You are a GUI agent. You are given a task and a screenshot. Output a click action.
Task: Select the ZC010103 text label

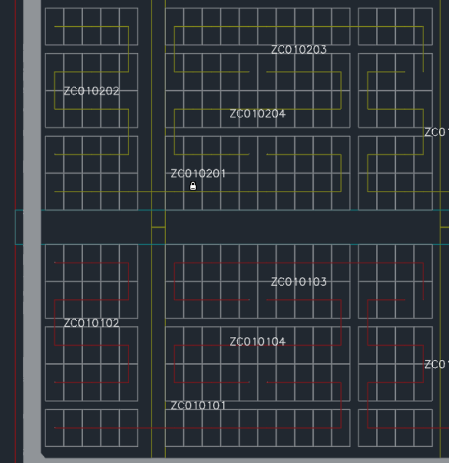coord(299,282)
